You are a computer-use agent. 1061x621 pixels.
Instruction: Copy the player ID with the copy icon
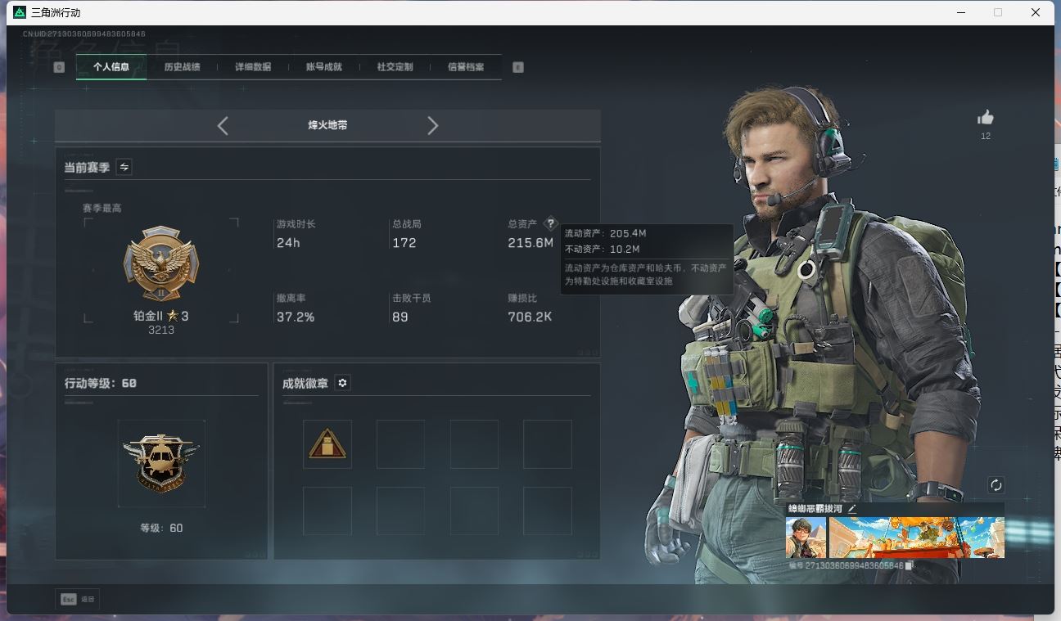pyautogui.click(x=909, y=565)
